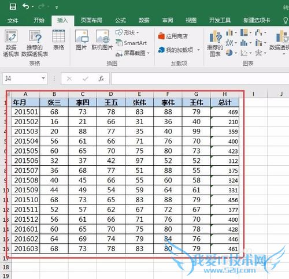Expand the Name Box dropdown arrow
289x279 pixels.
[43, 79]
